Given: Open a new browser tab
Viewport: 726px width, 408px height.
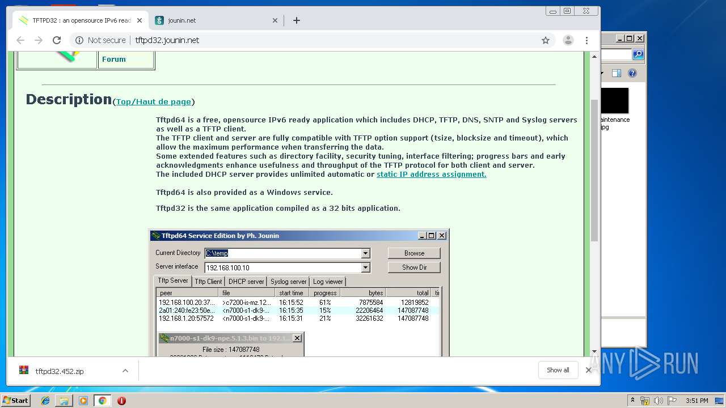Looking at the screenshot, I should [x=296, y=20].
